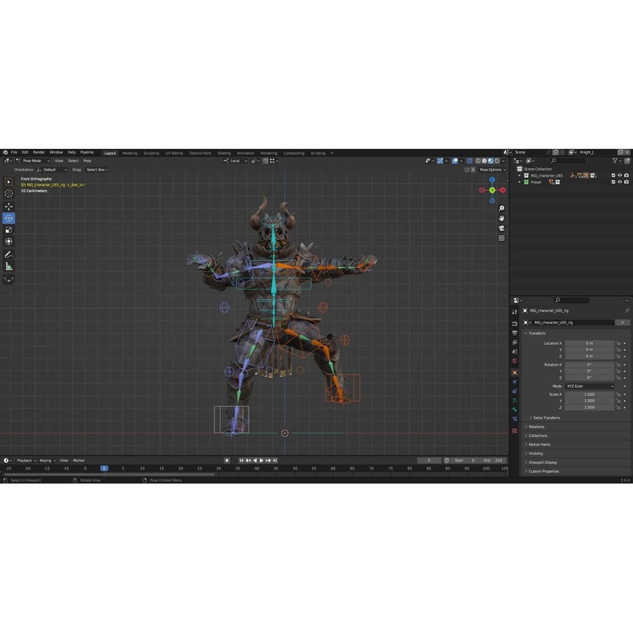Switch orthographic/perspective grid icon
633x633 pixels.
(x=501, y=238)
